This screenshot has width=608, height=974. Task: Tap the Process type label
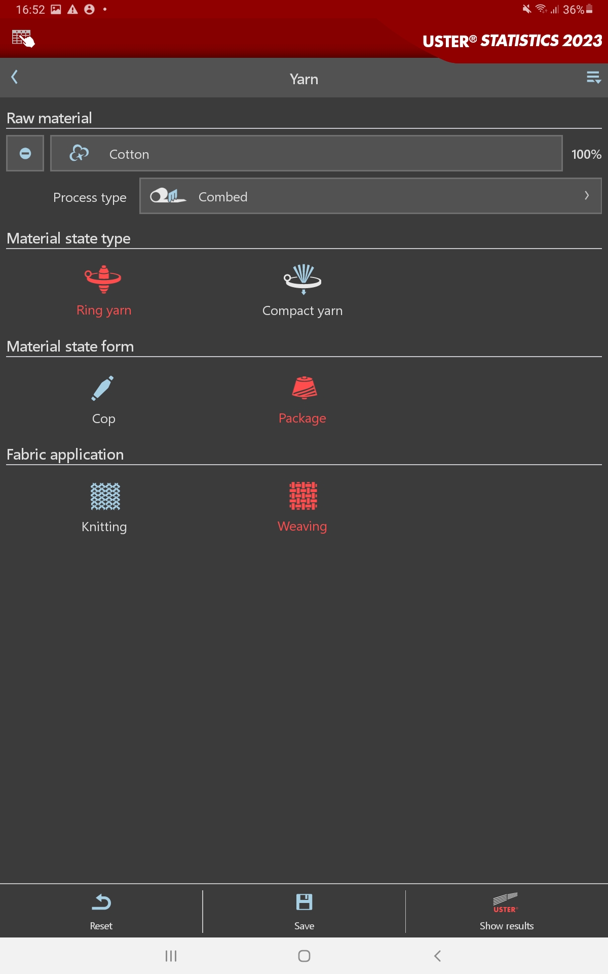(90, 197)
